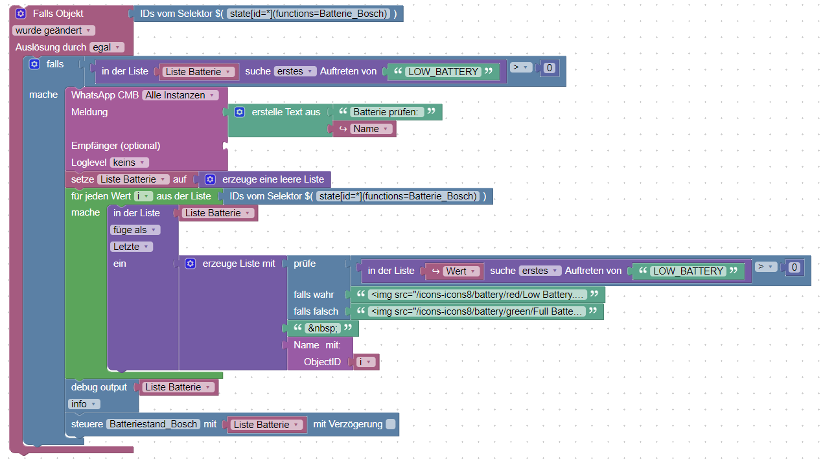Open Liste Batterie variable in falls condition
Viewport: 823px width, 461px height.
pos(199,72)
